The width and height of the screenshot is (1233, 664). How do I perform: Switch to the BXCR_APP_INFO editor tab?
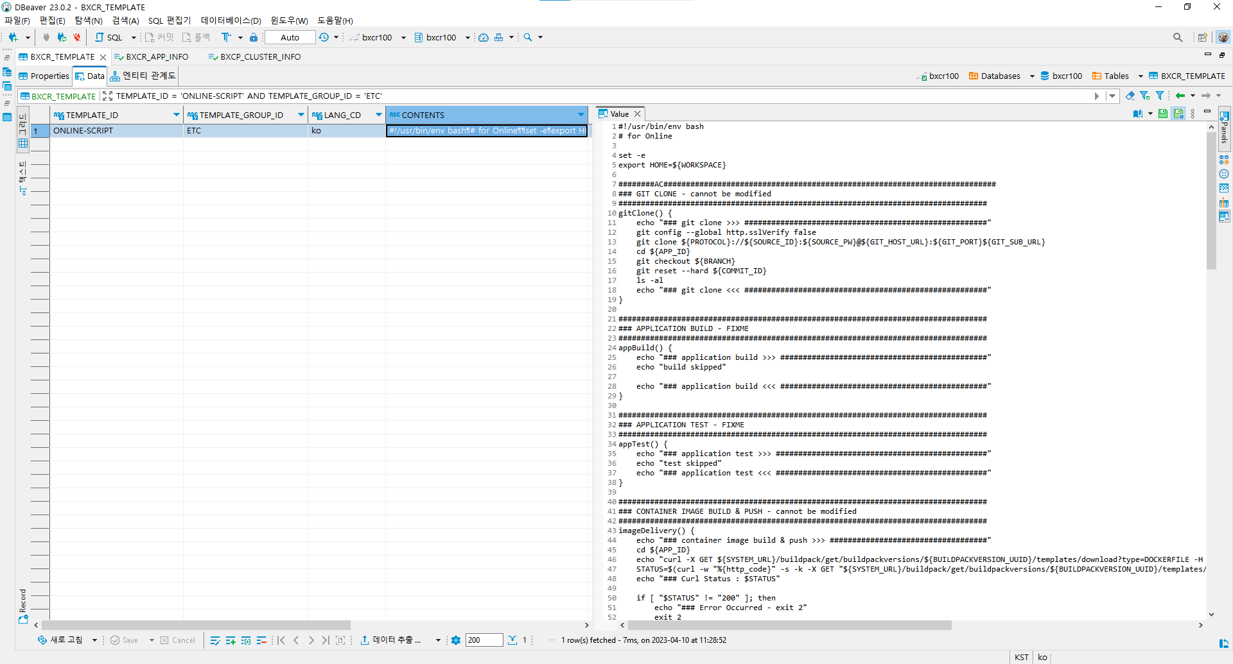coord(152,57)
